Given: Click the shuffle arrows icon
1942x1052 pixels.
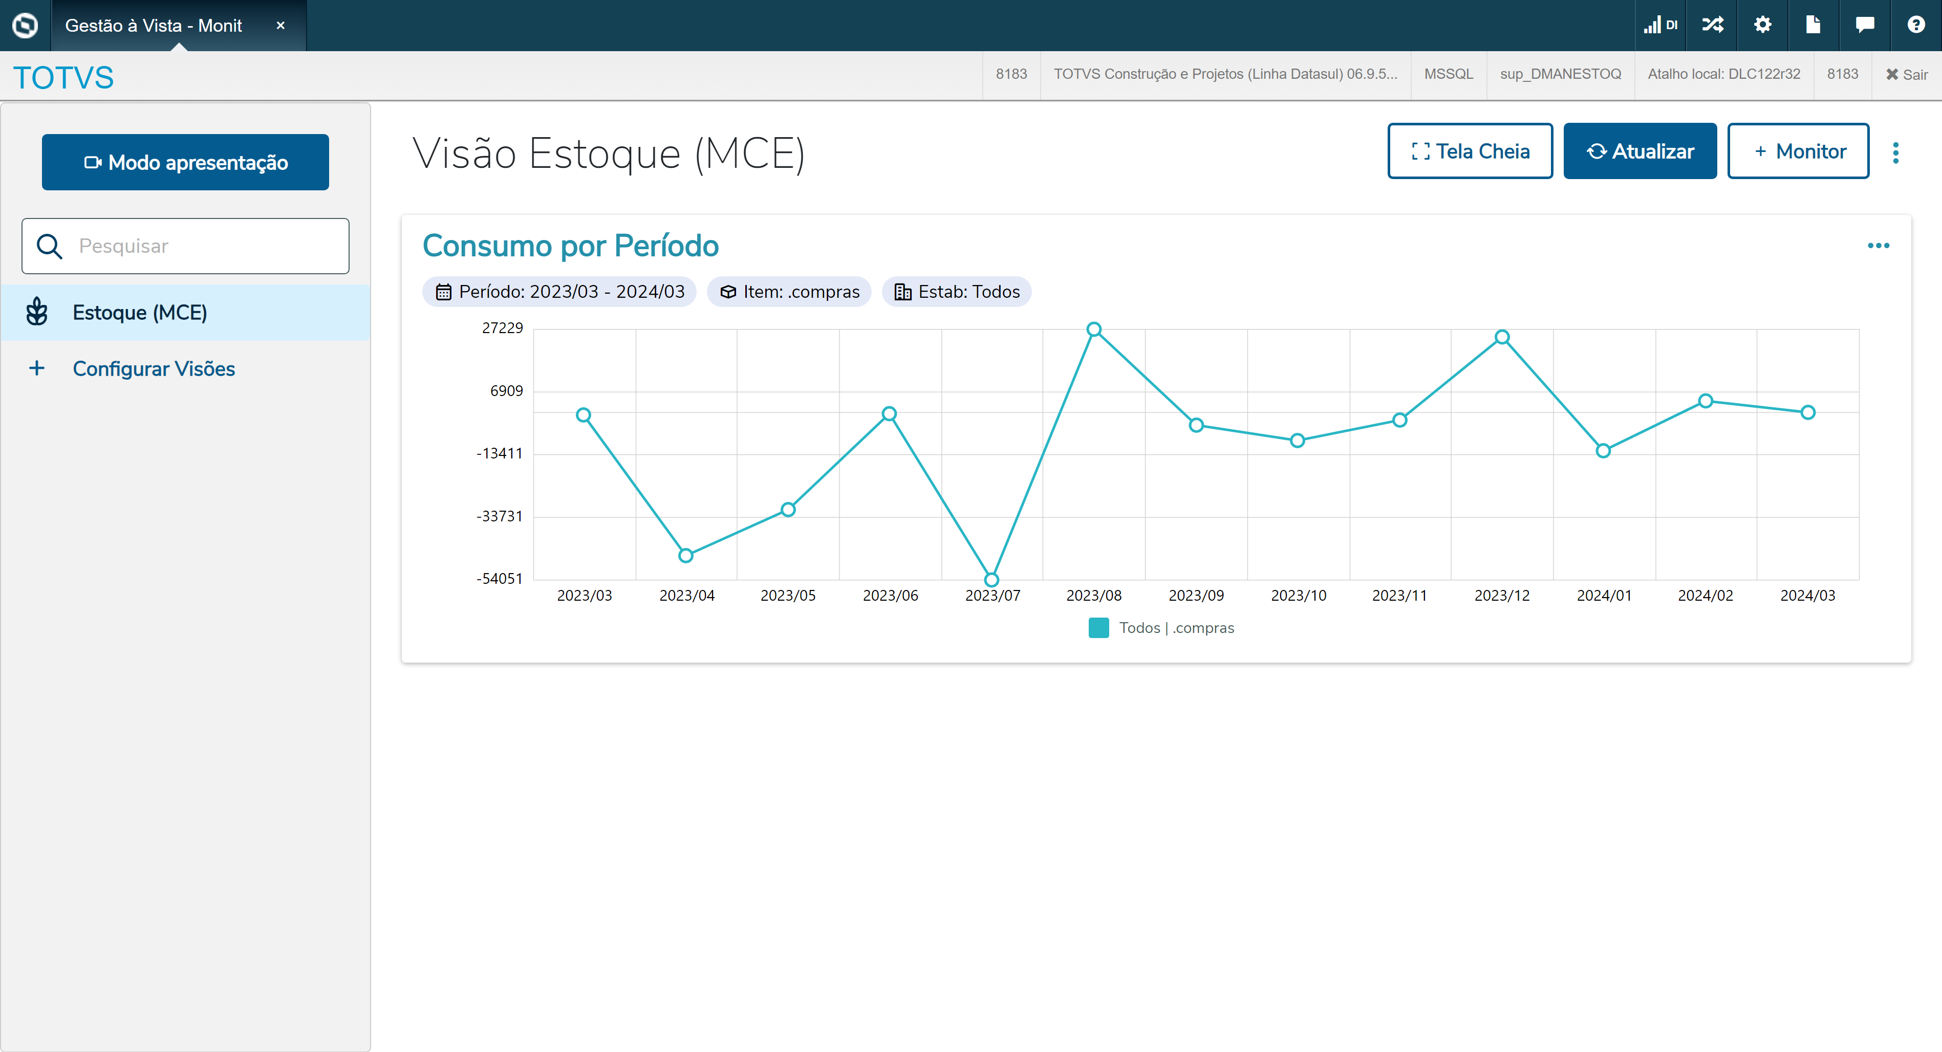Looking at the screenshot, I should [x=1712, y=25].
